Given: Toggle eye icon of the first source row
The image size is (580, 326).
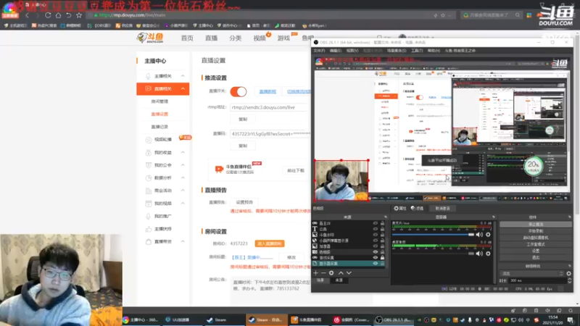Looking at the screenshot, I should coord(375,223).
